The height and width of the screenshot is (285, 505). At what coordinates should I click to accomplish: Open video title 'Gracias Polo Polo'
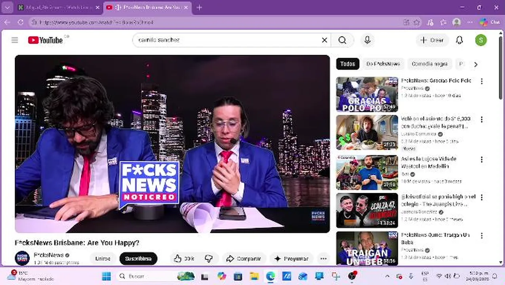(x=436, y=80)
